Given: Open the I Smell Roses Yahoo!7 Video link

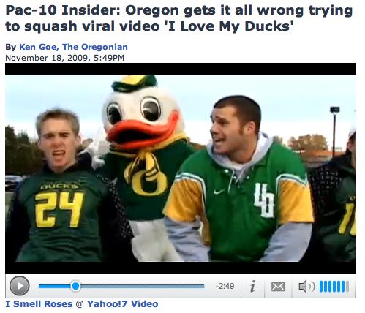Looking at the screenshot, I should 82,303.
